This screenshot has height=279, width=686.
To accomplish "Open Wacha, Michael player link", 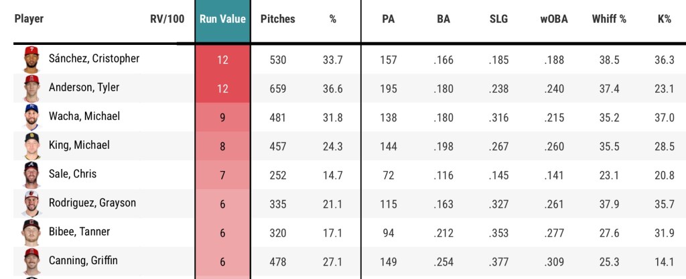I will tap(84, 117).
